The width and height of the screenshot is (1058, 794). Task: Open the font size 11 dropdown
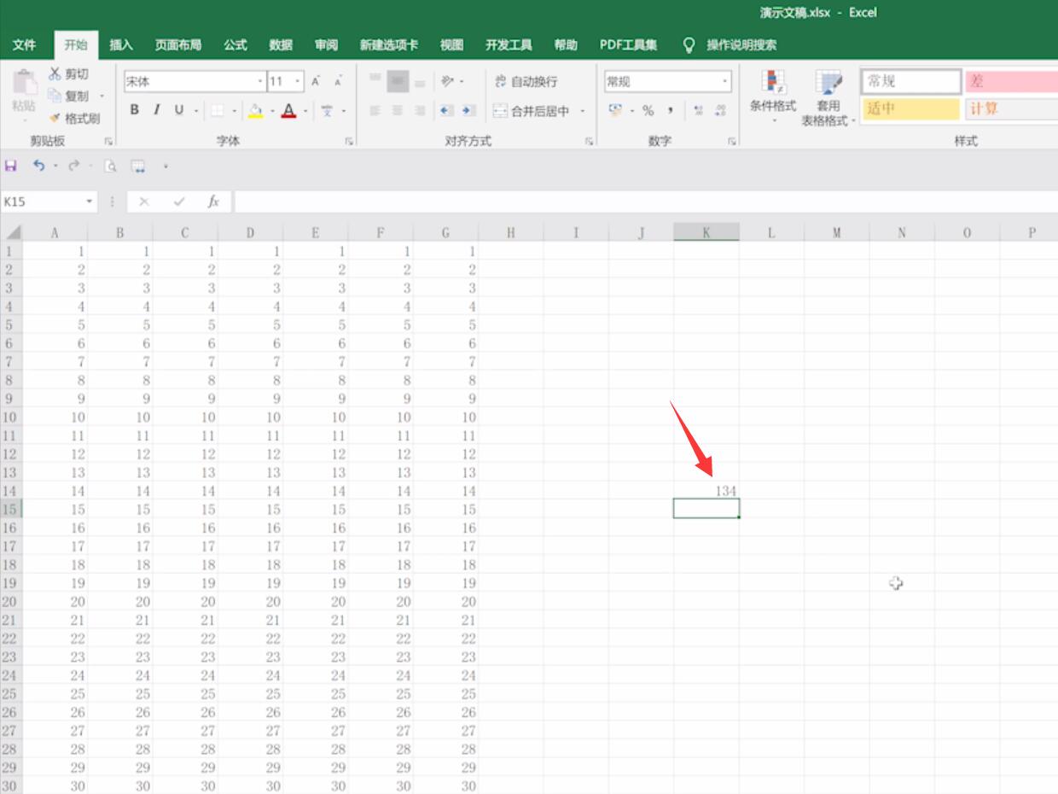click(x=298, y=81)
